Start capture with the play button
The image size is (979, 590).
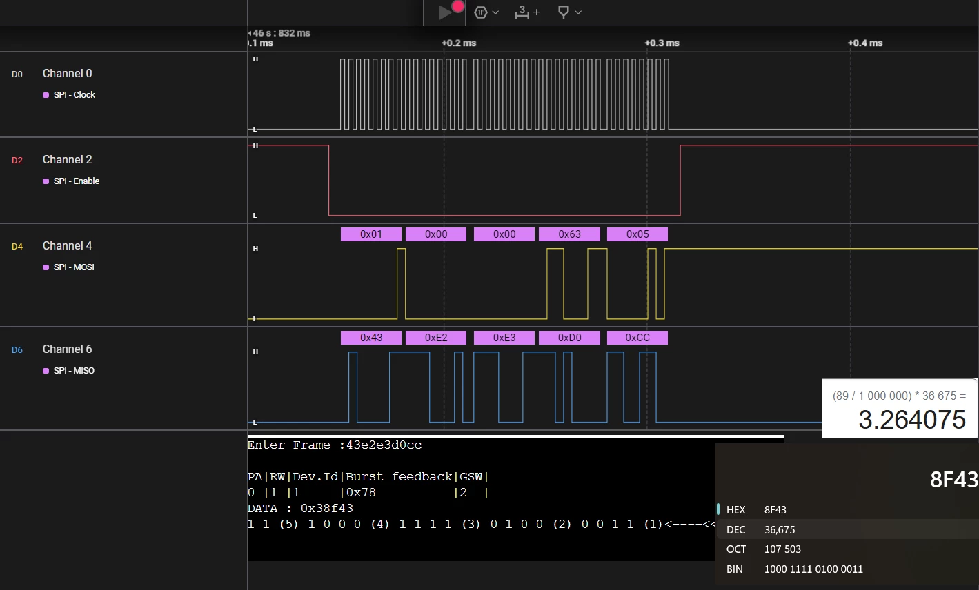tap(445, 12)
